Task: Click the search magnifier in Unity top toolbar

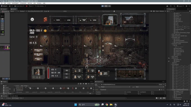Action: (x=174, y=6)
